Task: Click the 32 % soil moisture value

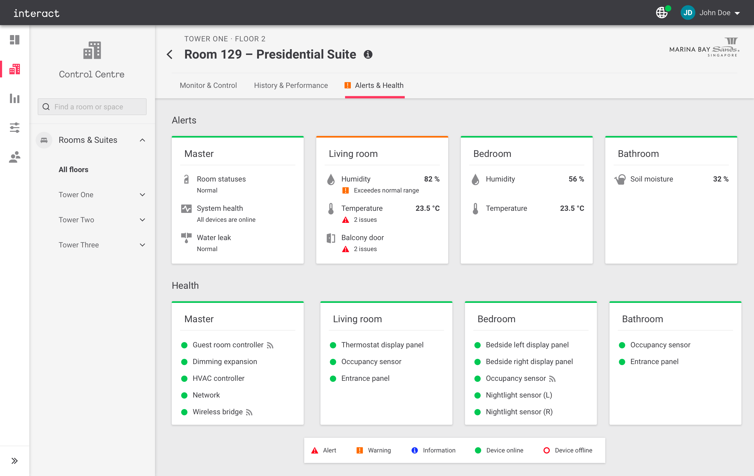Action: 721,179
